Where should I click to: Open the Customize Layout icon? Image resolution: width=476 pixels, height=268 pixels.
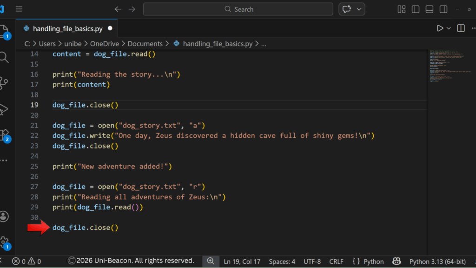point(401,9)
